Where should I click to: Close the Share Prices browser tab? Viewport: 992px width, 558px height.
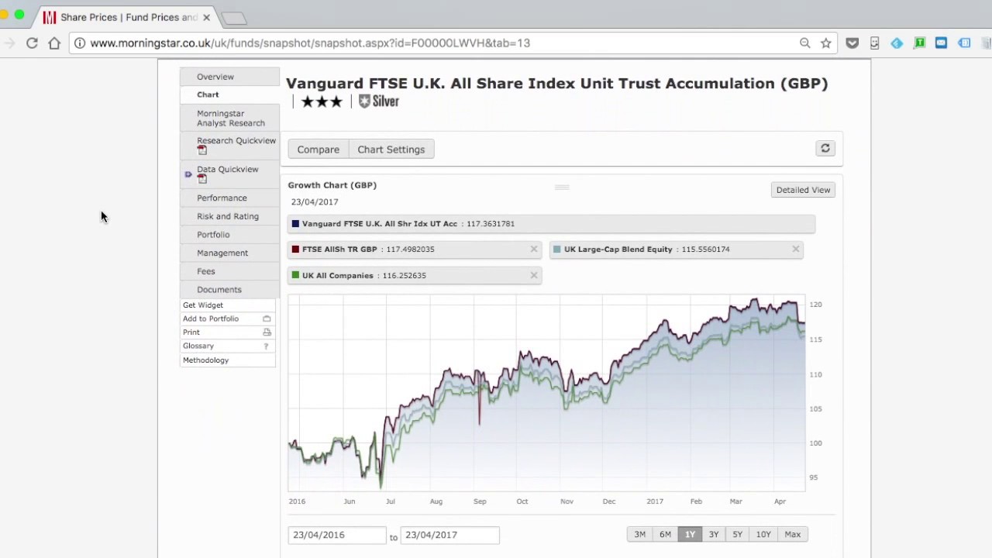tap(207, 17)
